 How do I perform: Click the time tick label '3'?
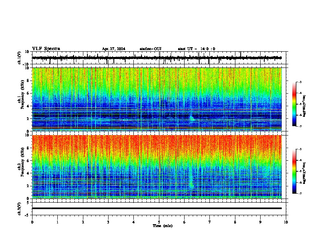coord(108,222)
